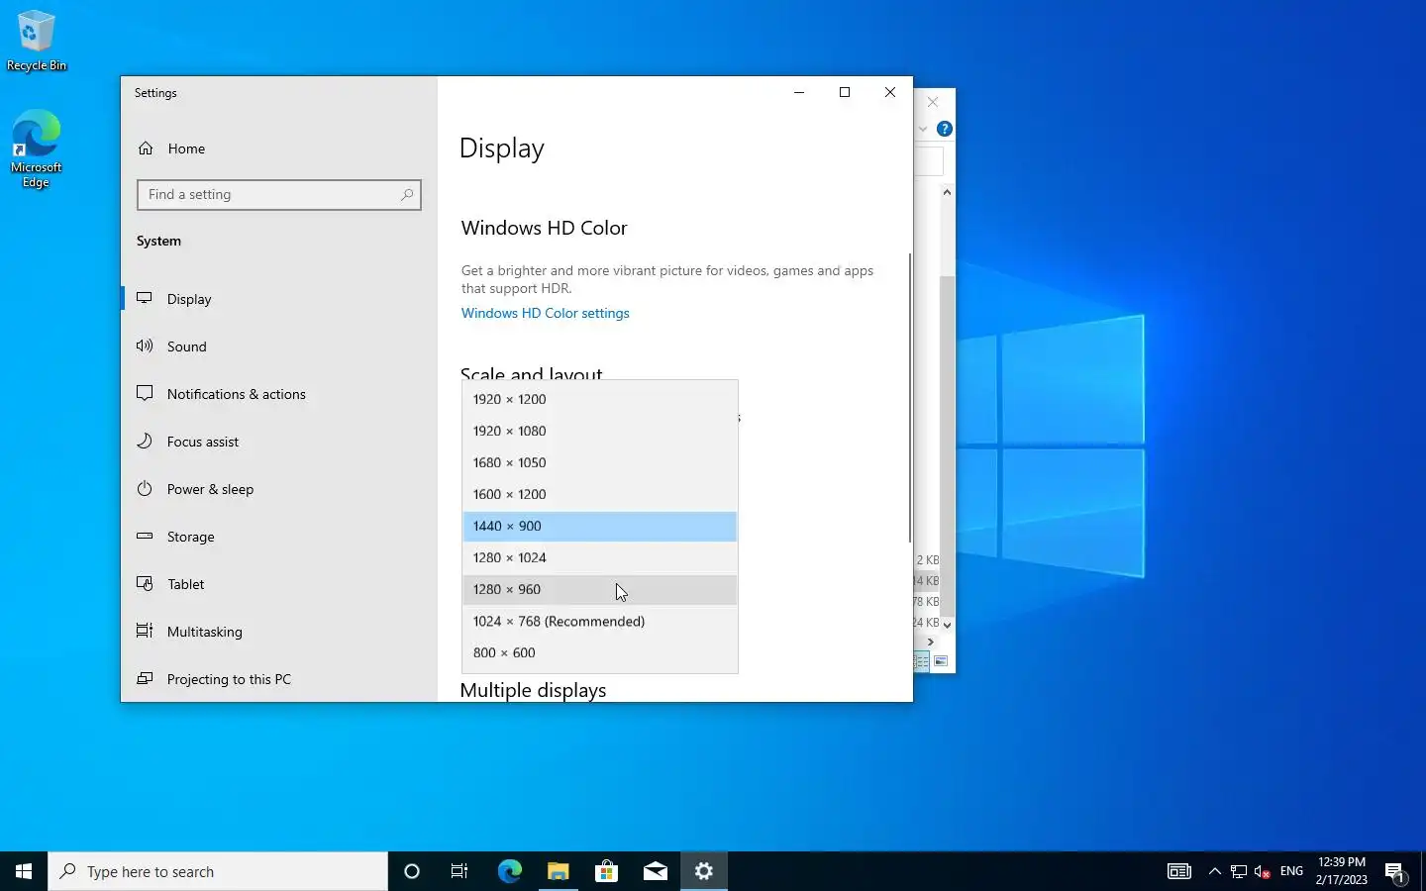1426x891 pixels.
Task: Click the help icon in background window
Action: (x=945, y=129)
